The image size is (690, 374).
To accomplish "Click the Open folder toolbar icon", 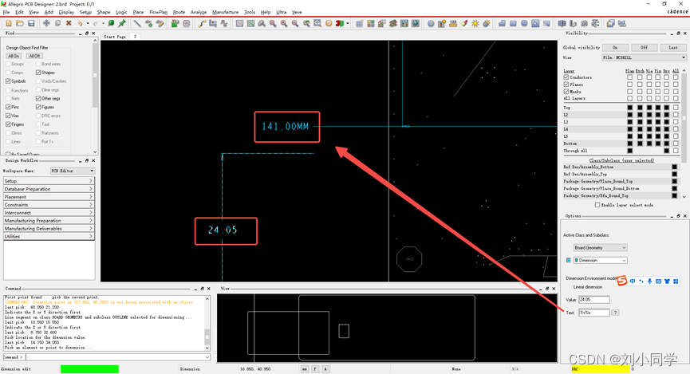I will [20, 24].
